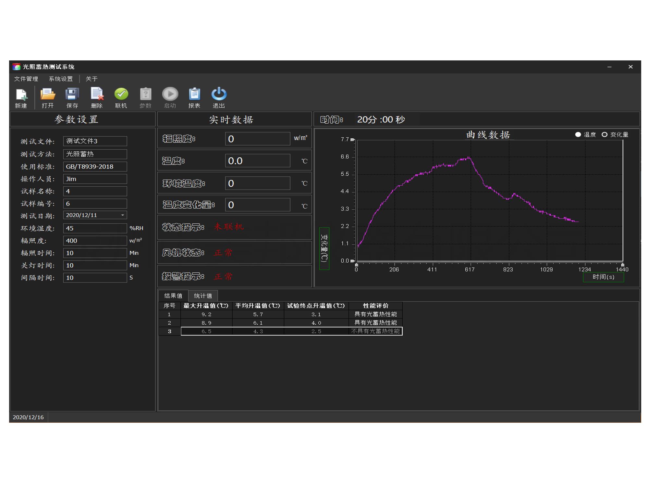Click the 辐照度 input field showing 400
Image resolution: width=649 pixels, height=487 pixels.
point(95,241)
